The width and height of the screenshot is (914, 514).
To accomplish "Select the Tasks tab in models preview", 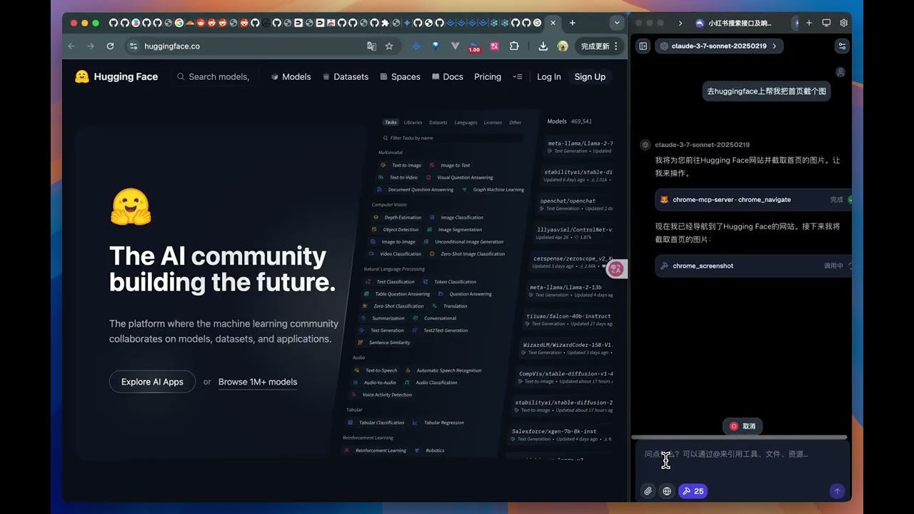I will [391, 122].
